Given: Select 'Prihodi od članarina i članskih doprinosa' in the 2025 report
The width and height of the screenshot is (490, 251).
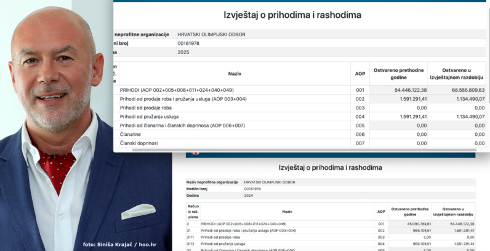Looking at the screenshot, I should (164, 125).
